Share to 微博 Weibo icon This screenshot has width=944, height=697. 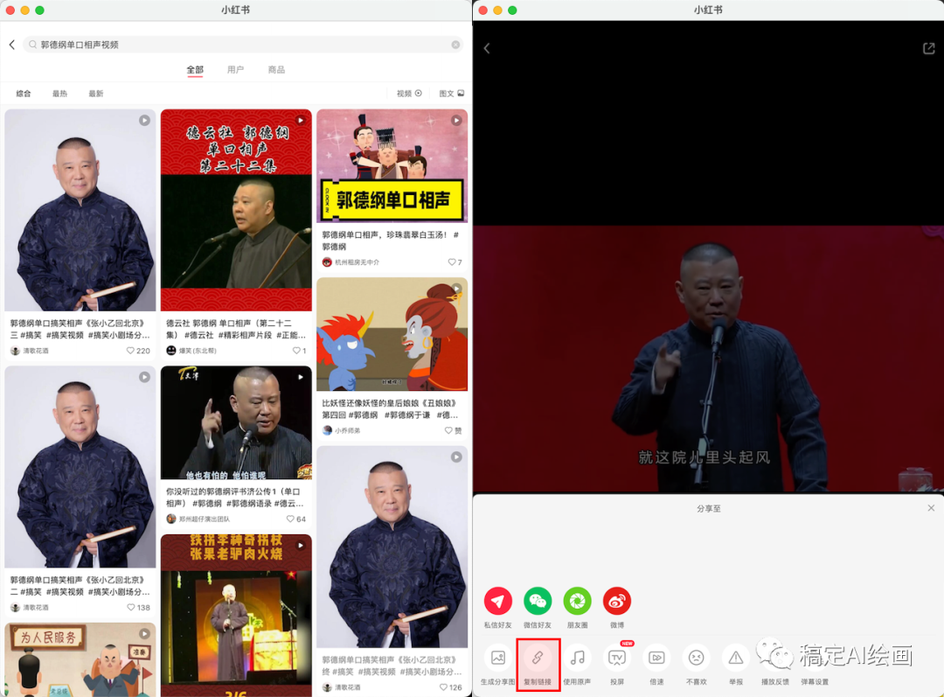tap(617, 601)
